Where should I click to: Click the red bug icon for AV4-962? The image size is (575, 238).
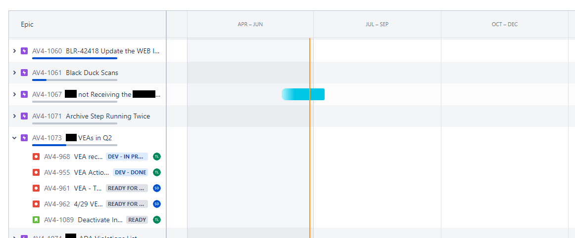point(36,204)
